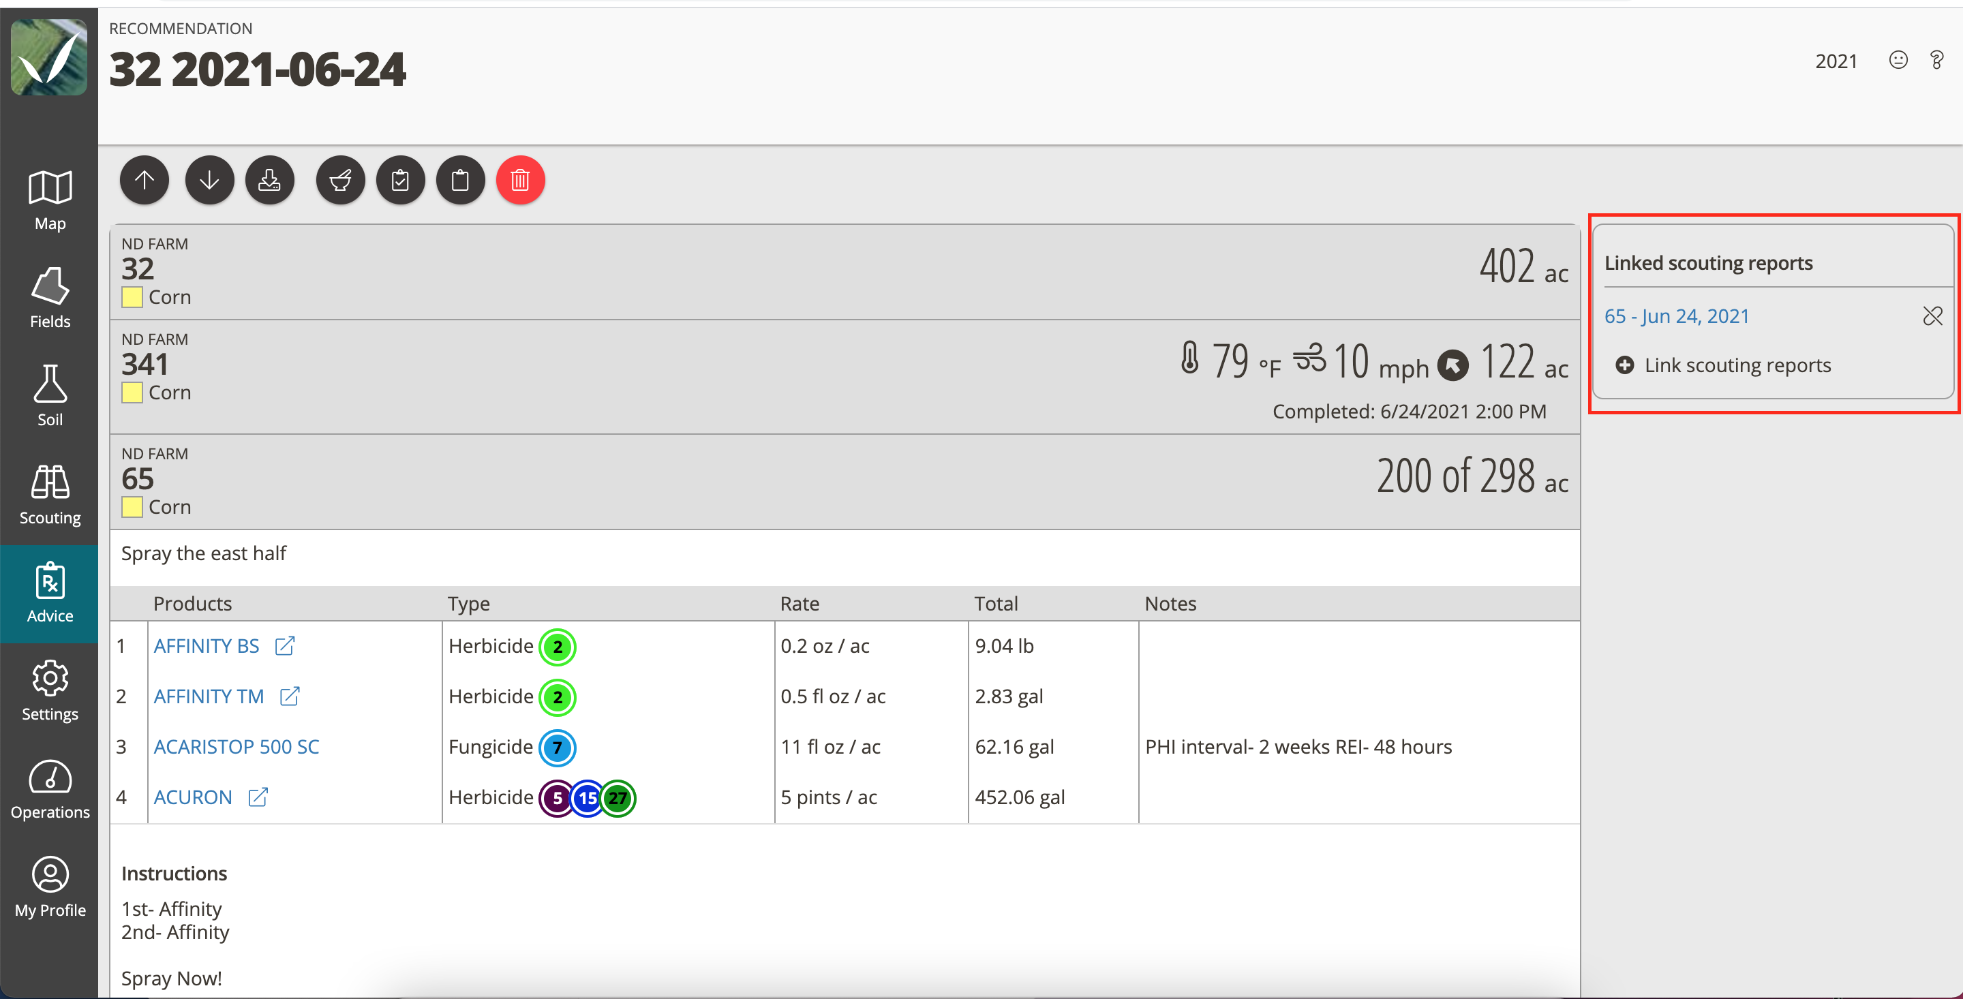
Task: Click the mortar and pestle mix button
Action: point(341,181)
